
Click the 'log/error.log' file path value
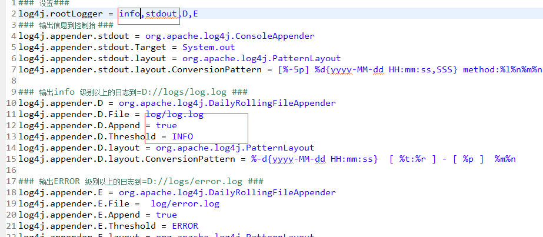[x=185, y=203]
